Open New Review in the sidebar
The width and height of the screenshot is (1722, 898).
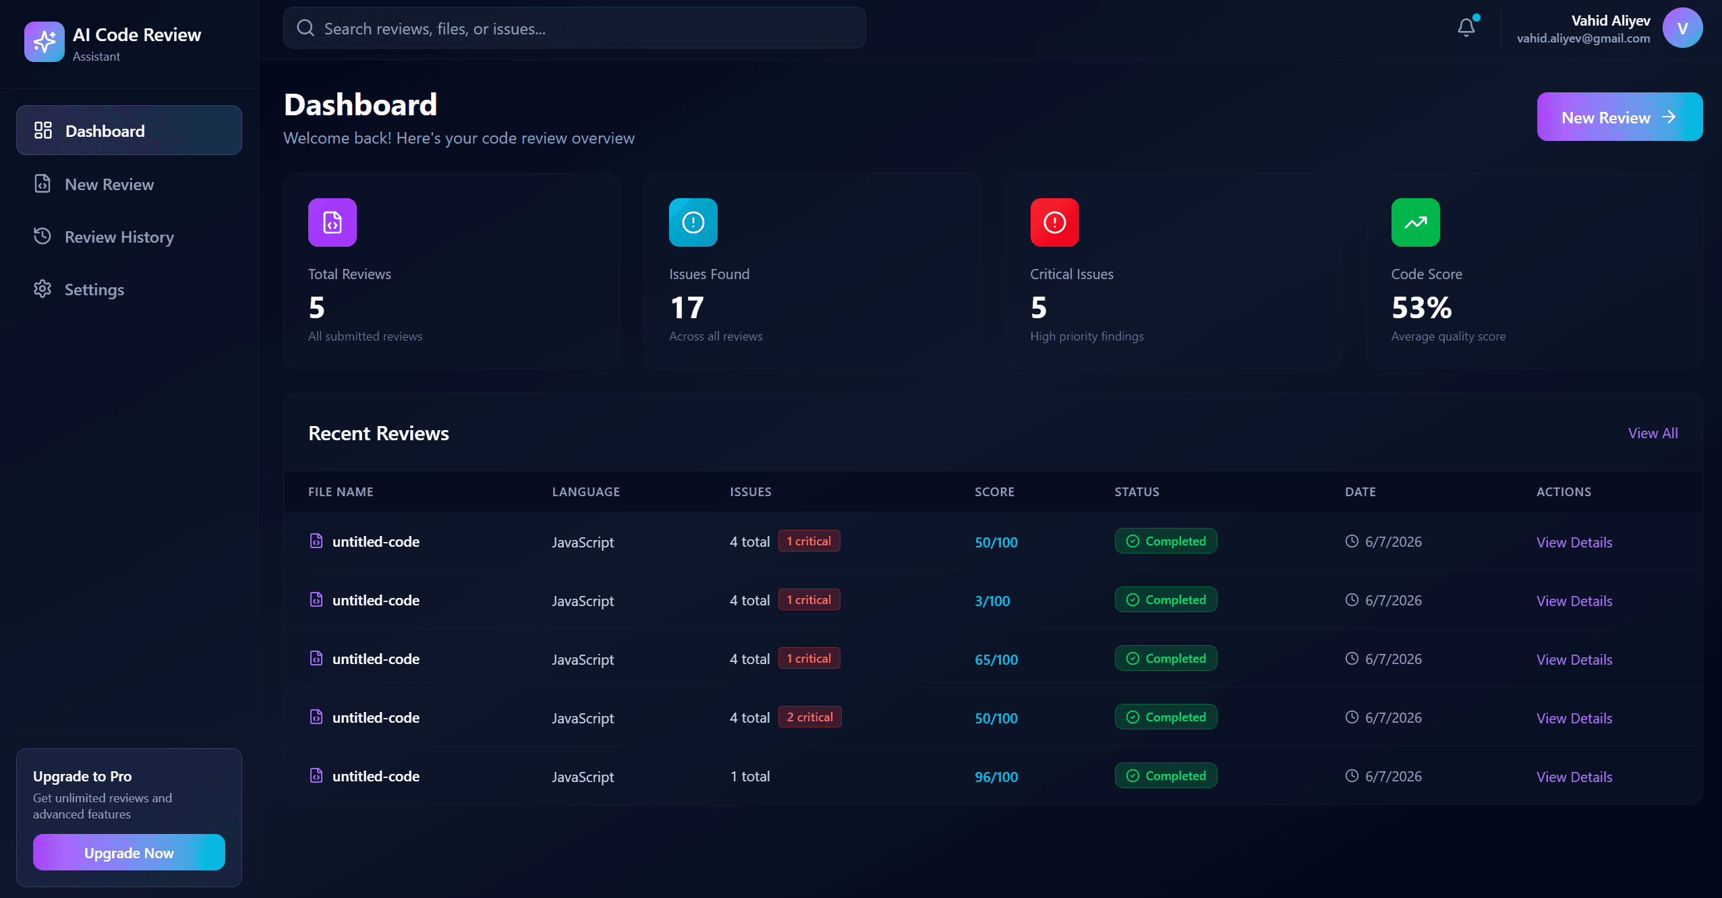tap(129, 183)
